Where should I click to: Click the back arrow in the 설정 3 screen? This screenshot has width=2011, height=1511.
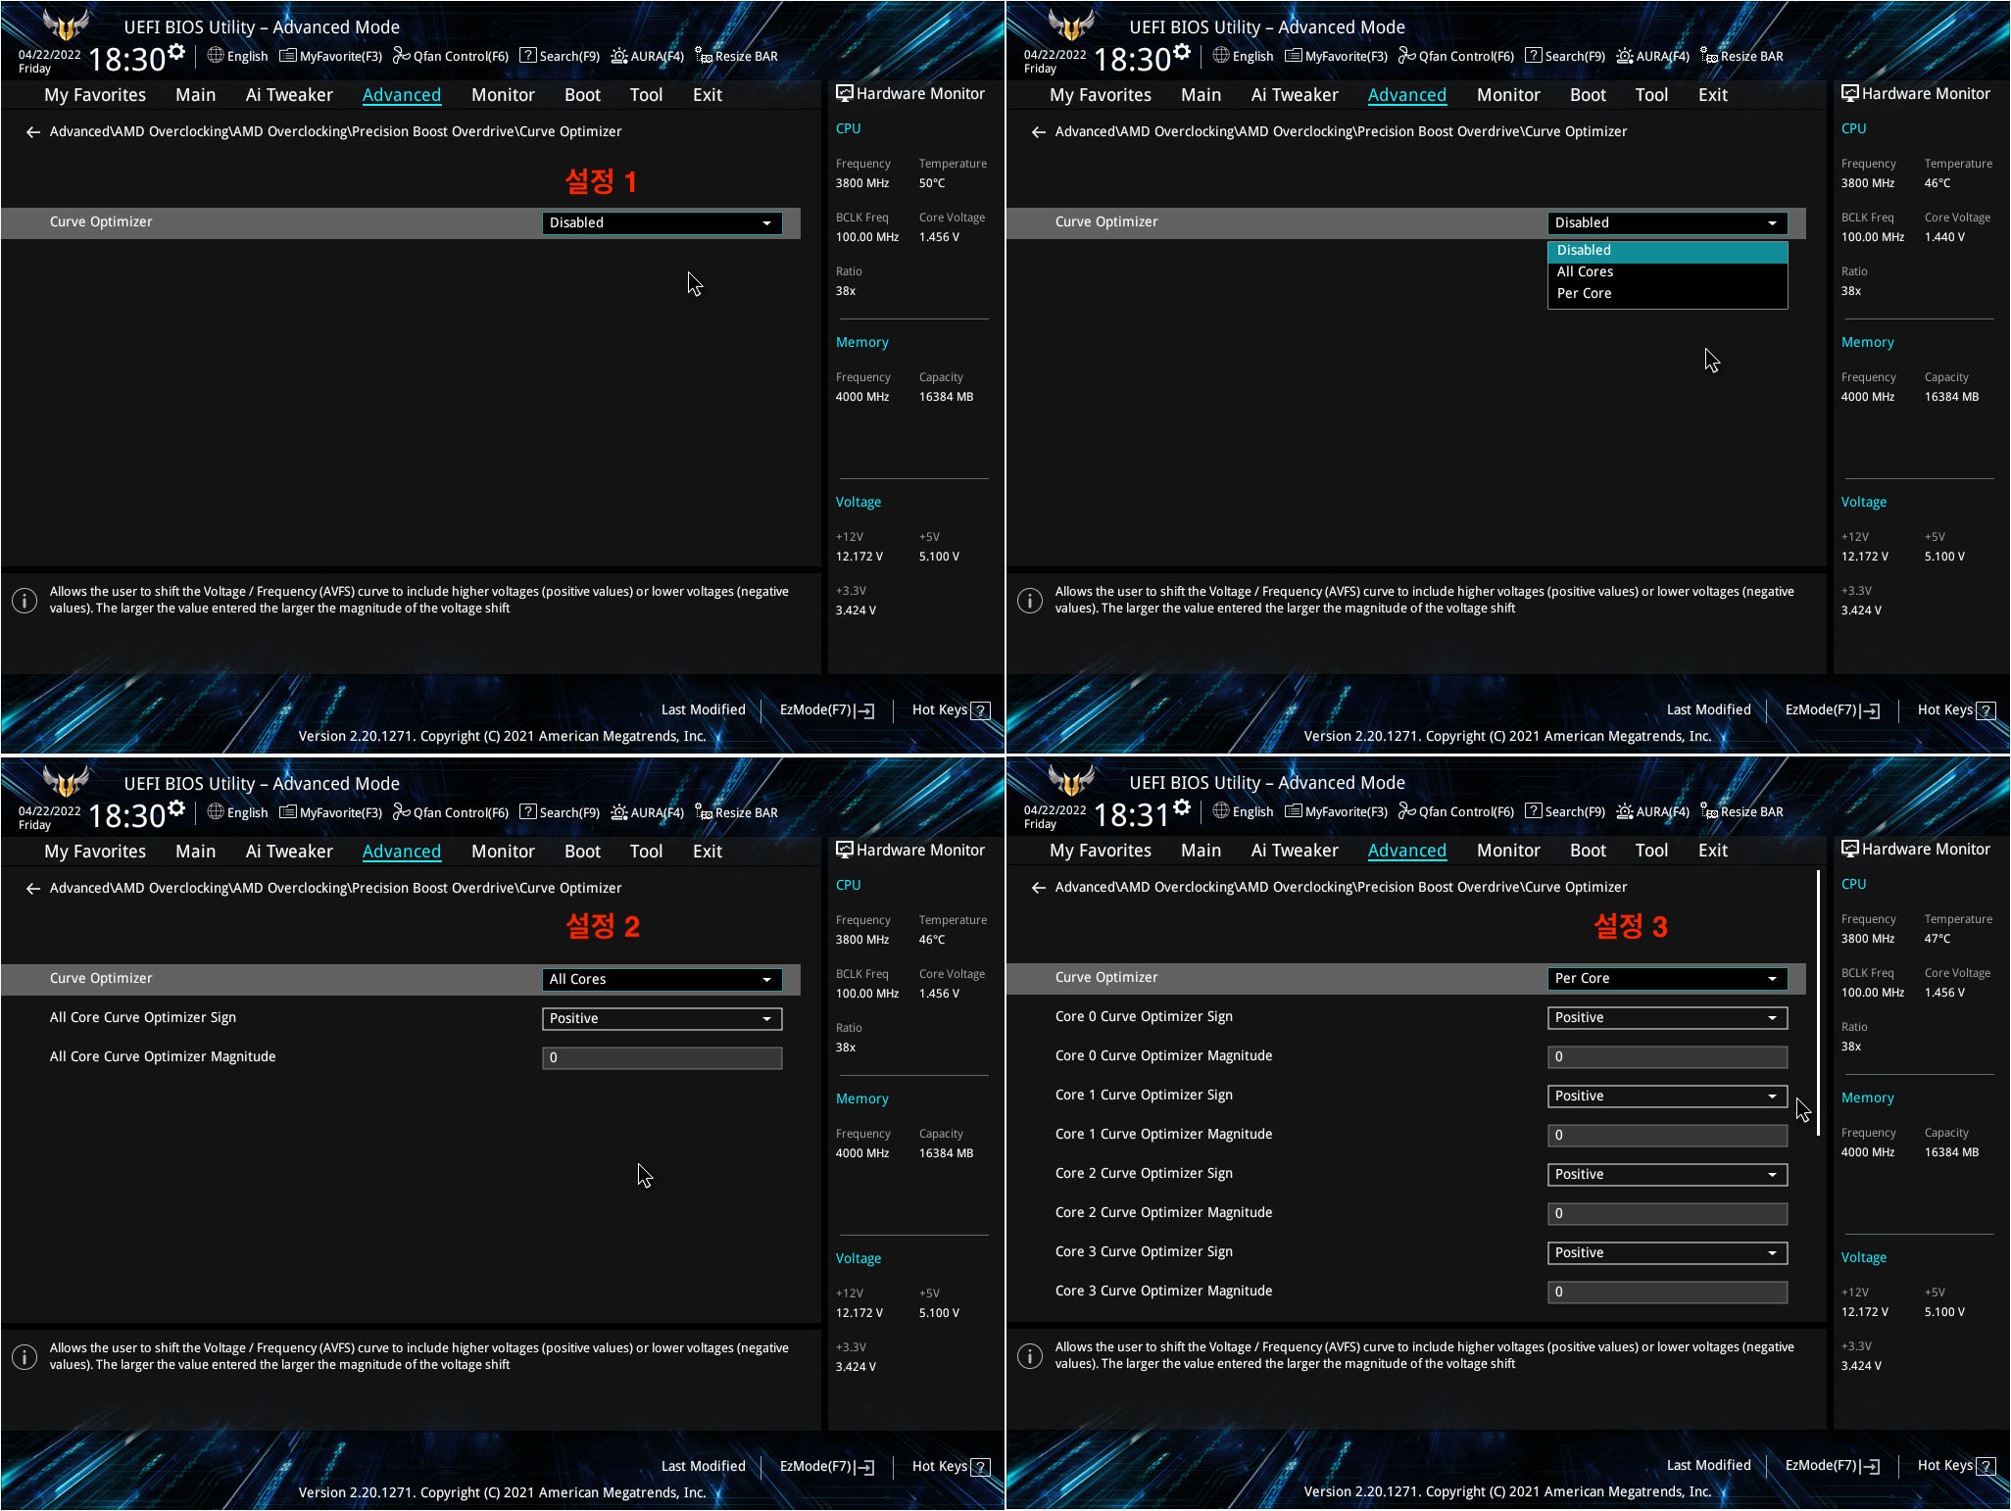click(x=1038, y=888)
